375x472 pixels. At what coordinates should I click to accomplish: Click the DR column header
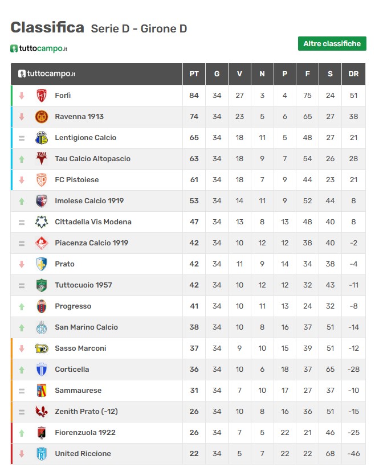click(353, 74)
